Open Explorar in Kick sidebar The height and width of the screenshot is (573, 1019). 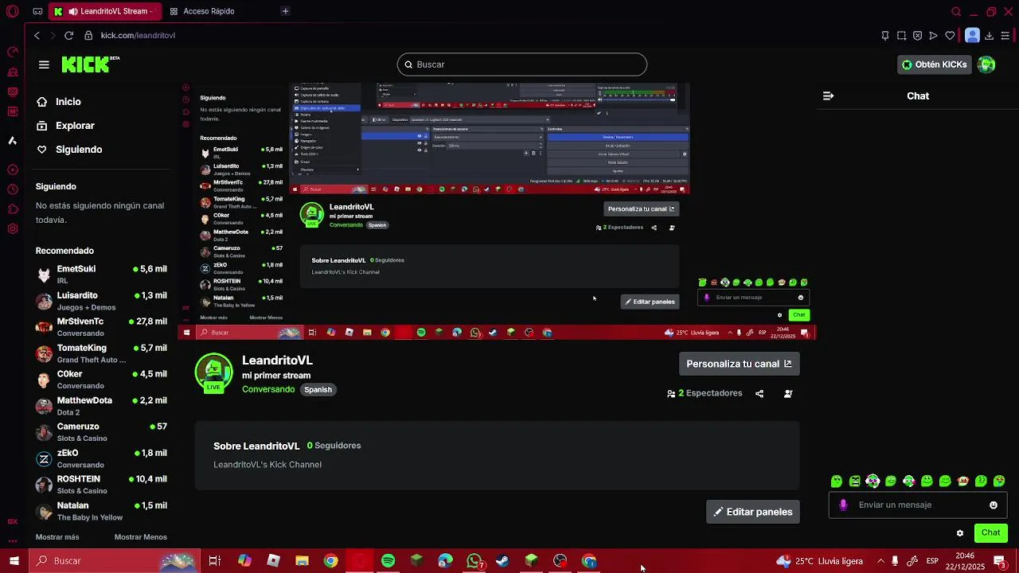click(65, 126)
